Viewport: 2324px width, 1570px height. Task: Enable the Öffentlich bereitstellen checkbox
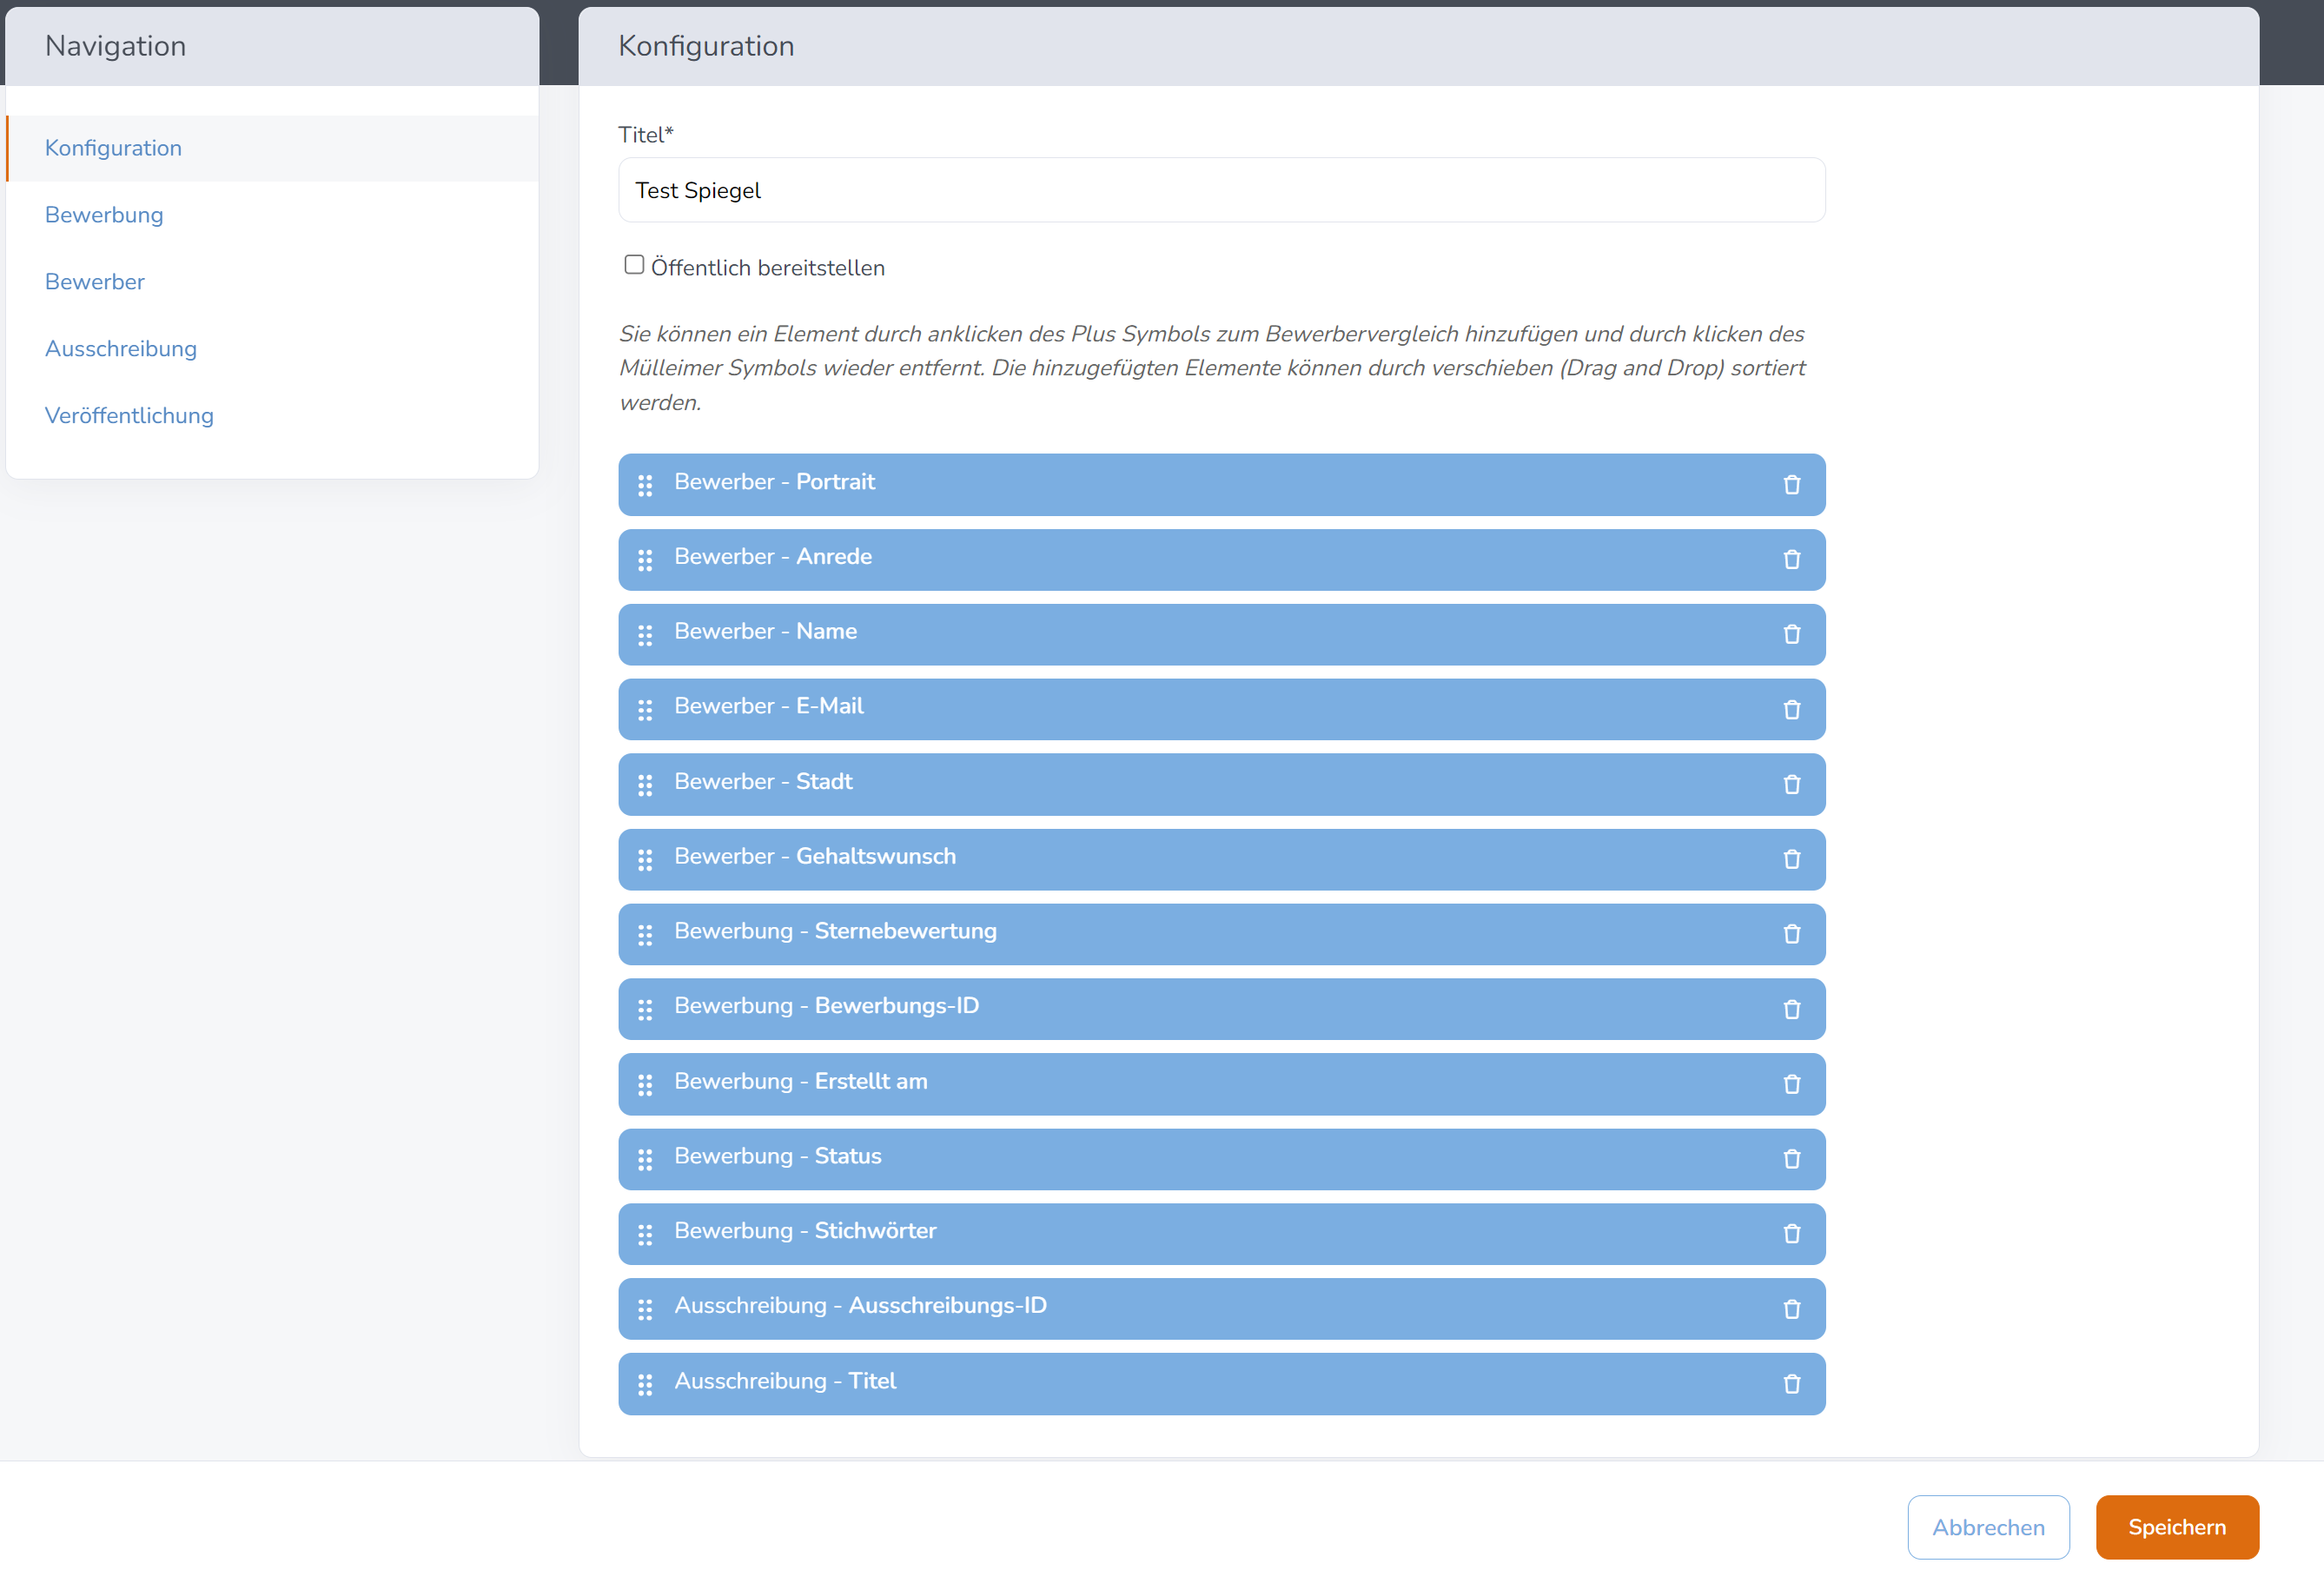[x=634, y=265]
